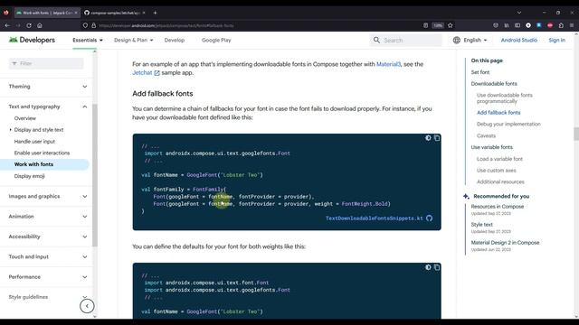Image resolution: width=579 pixels, height=325 pixels.
Task: Open the Android Studio link
Action: [519, 40]
